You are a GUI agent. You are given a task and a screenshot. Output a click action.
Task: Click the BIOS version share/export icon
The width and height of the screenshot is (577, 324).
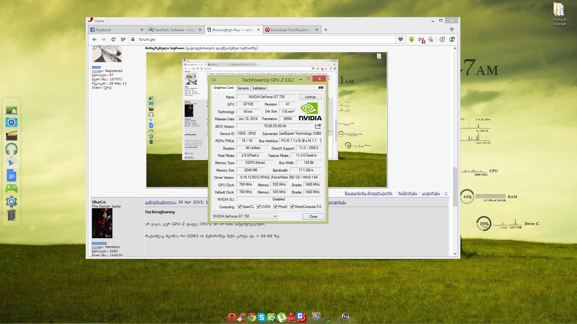[x=318, y=126]
